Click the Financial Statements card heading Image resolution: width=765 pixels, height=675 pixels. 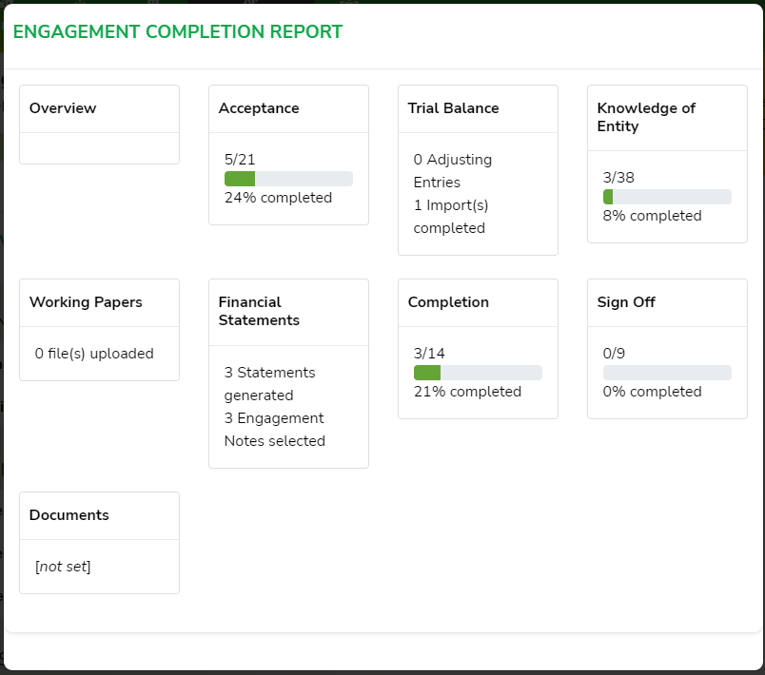coord(259,311)
